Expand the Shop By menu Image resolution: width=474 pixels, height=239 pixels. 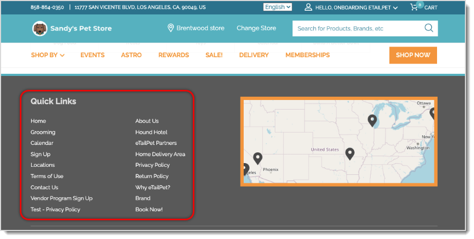(48, 55)
